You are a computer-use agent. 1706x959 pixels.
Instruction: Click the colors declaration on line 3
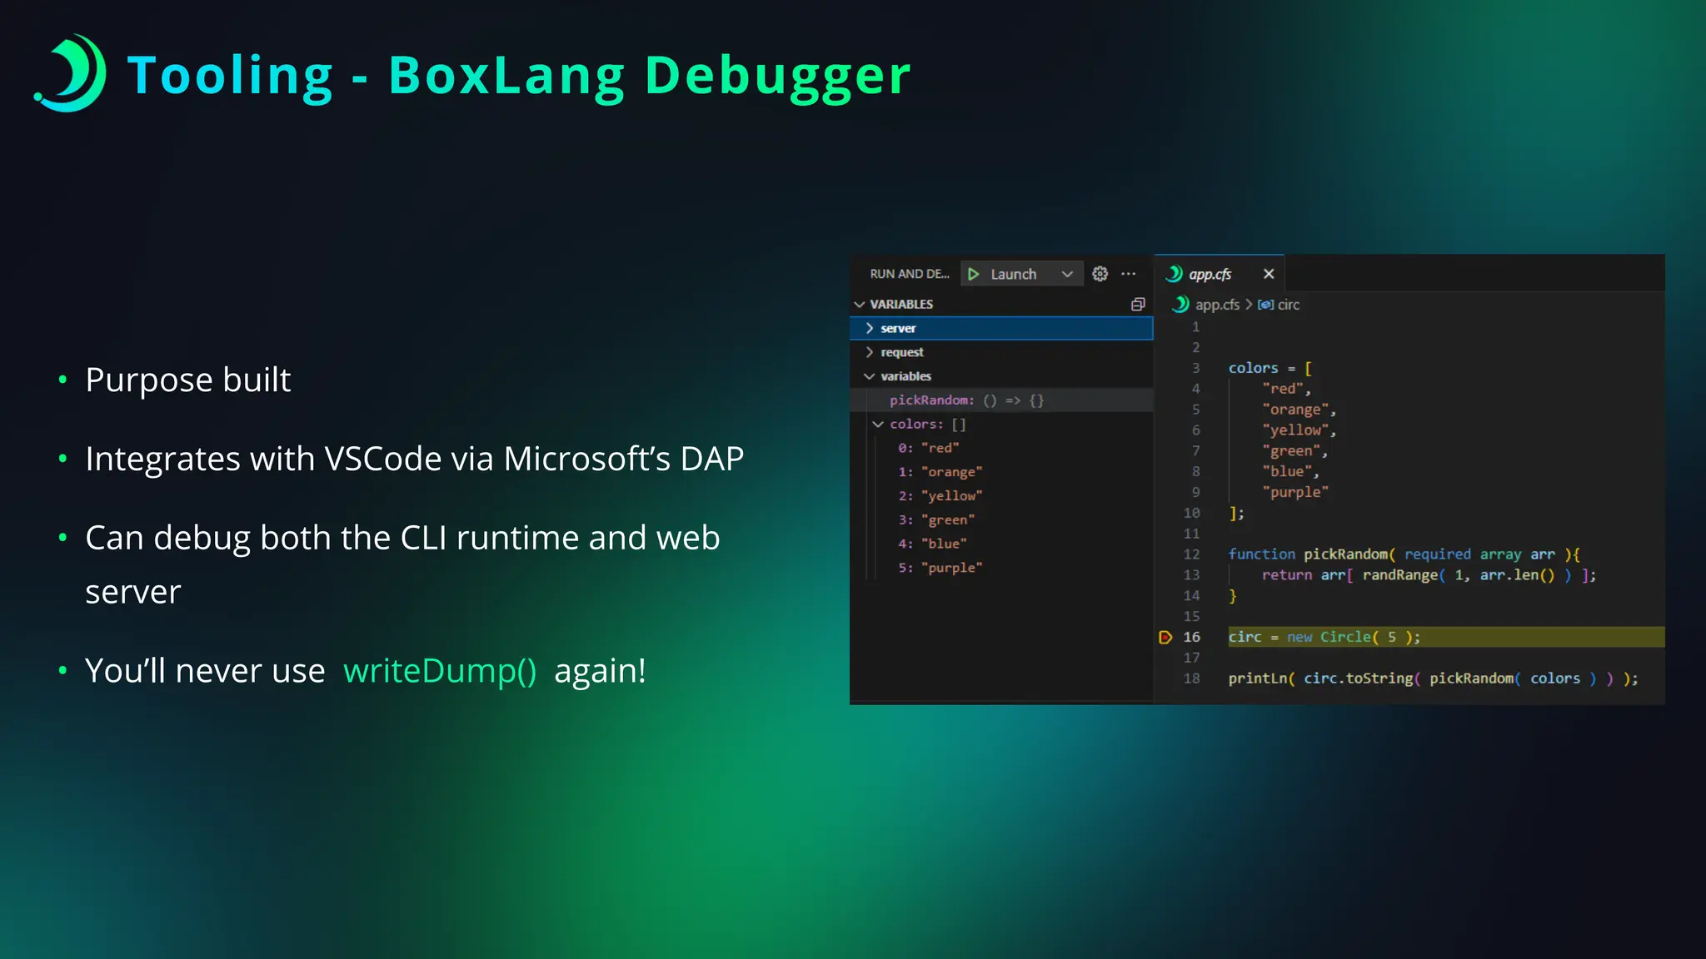tap(1270, 368)
